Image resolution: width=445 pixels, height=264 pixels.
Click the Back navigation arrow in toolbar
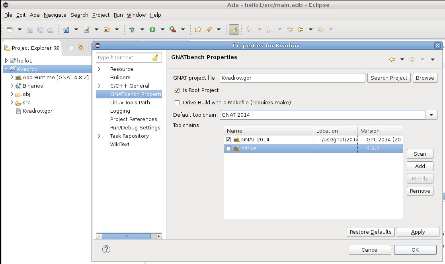301,29
